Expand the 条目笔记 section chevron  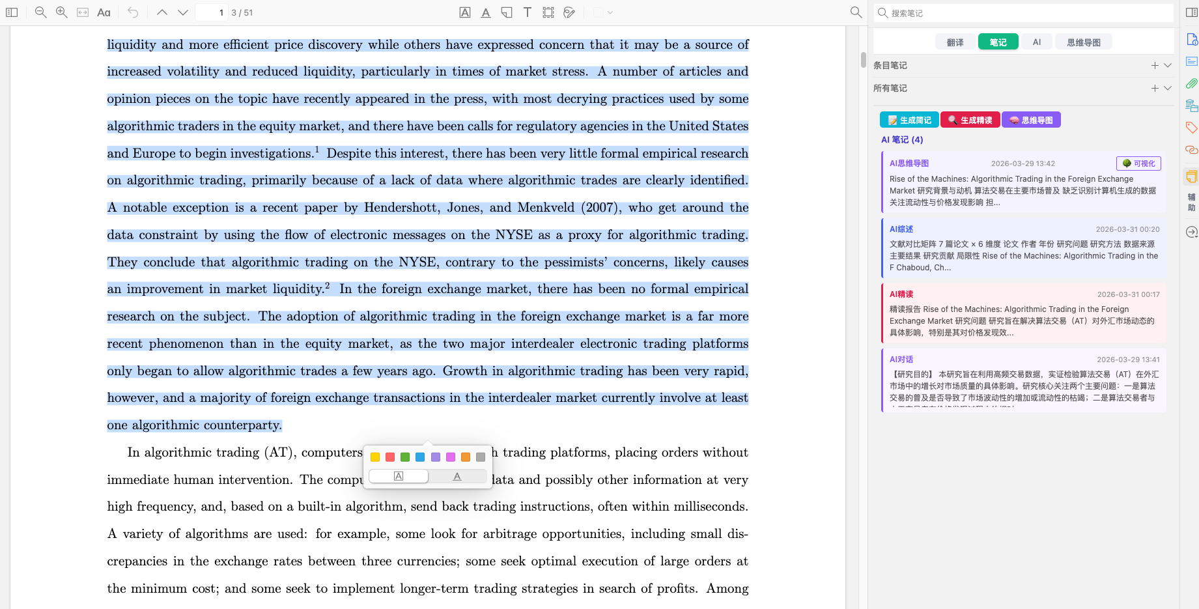point(1168,65)
